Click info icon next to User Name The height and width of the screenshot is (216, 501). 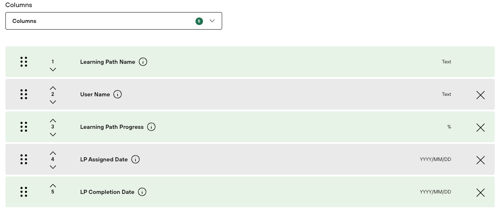[x=118, y=95]
